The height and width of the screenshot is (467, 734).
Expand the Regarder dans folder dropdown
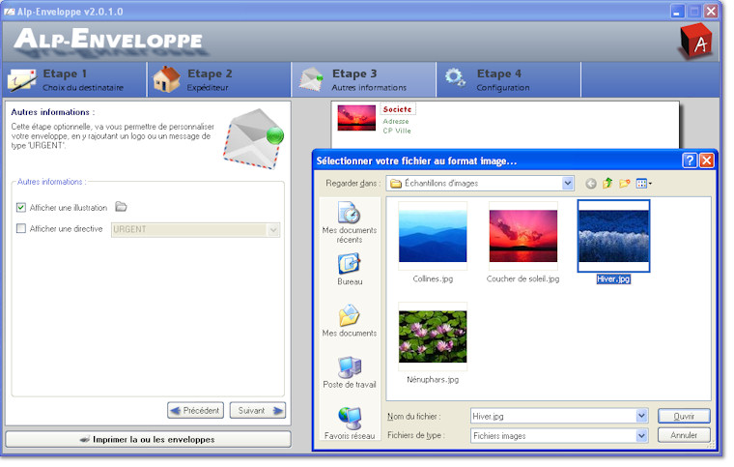point(567,183)
